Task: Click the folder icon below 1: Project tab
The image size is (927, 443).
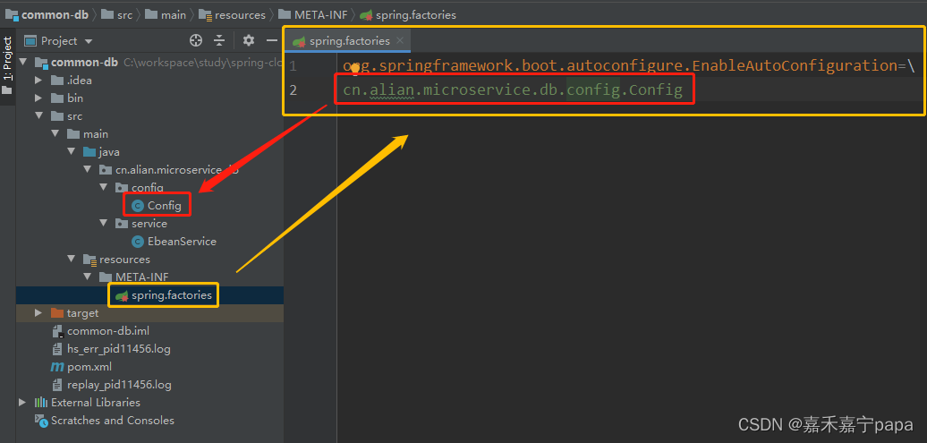Action: (x=7, y=90)
